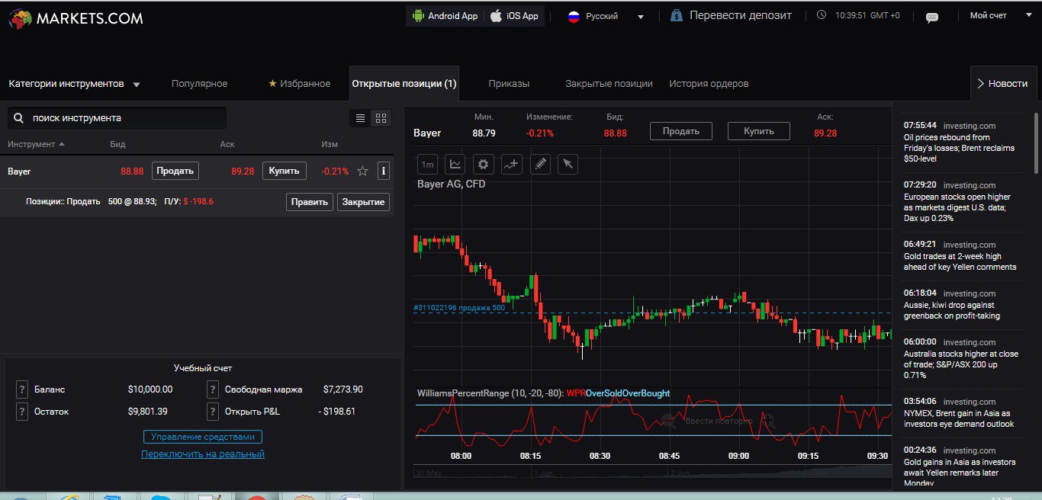The width and height of the screenshot is (1042, 500).
Task: Click the $10,000.00 balance value
Action: [x=150, y=389]
